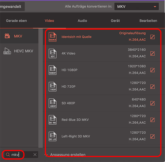165x162 pixels.
Task: Edit the HD 1080P preset settings
Action: coord(152,70)
